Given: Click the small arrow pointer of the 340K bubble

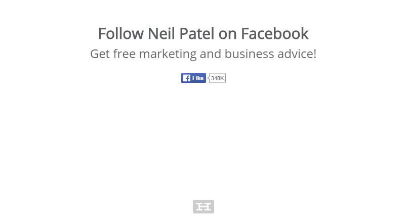Looking at the screenshot, I should coord(208,78).
